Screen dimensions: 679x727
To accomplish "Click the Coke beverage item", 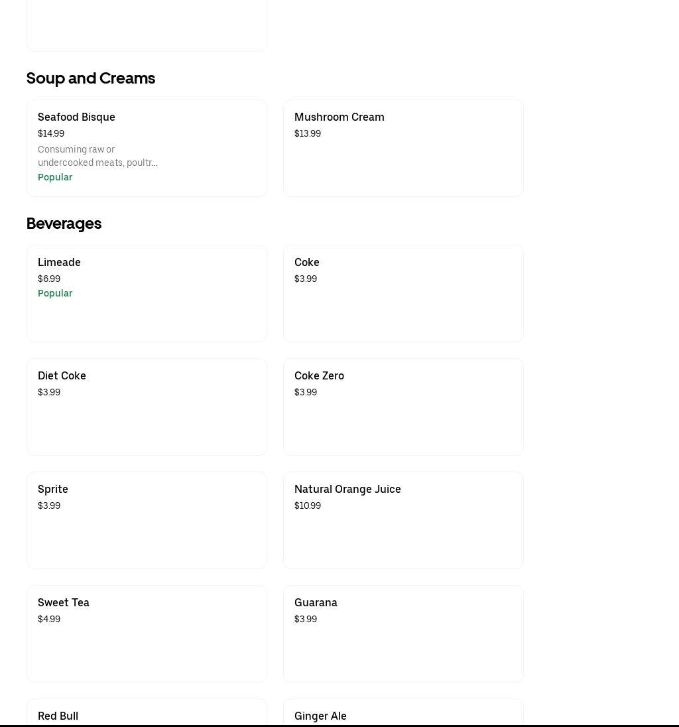I will [403, 294].
